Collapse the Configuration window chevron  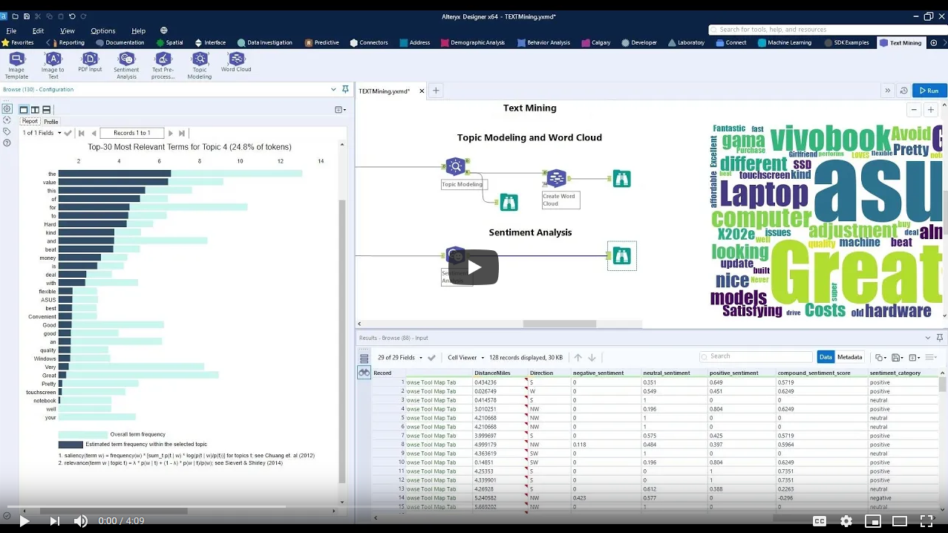click(x=333, y=89)
